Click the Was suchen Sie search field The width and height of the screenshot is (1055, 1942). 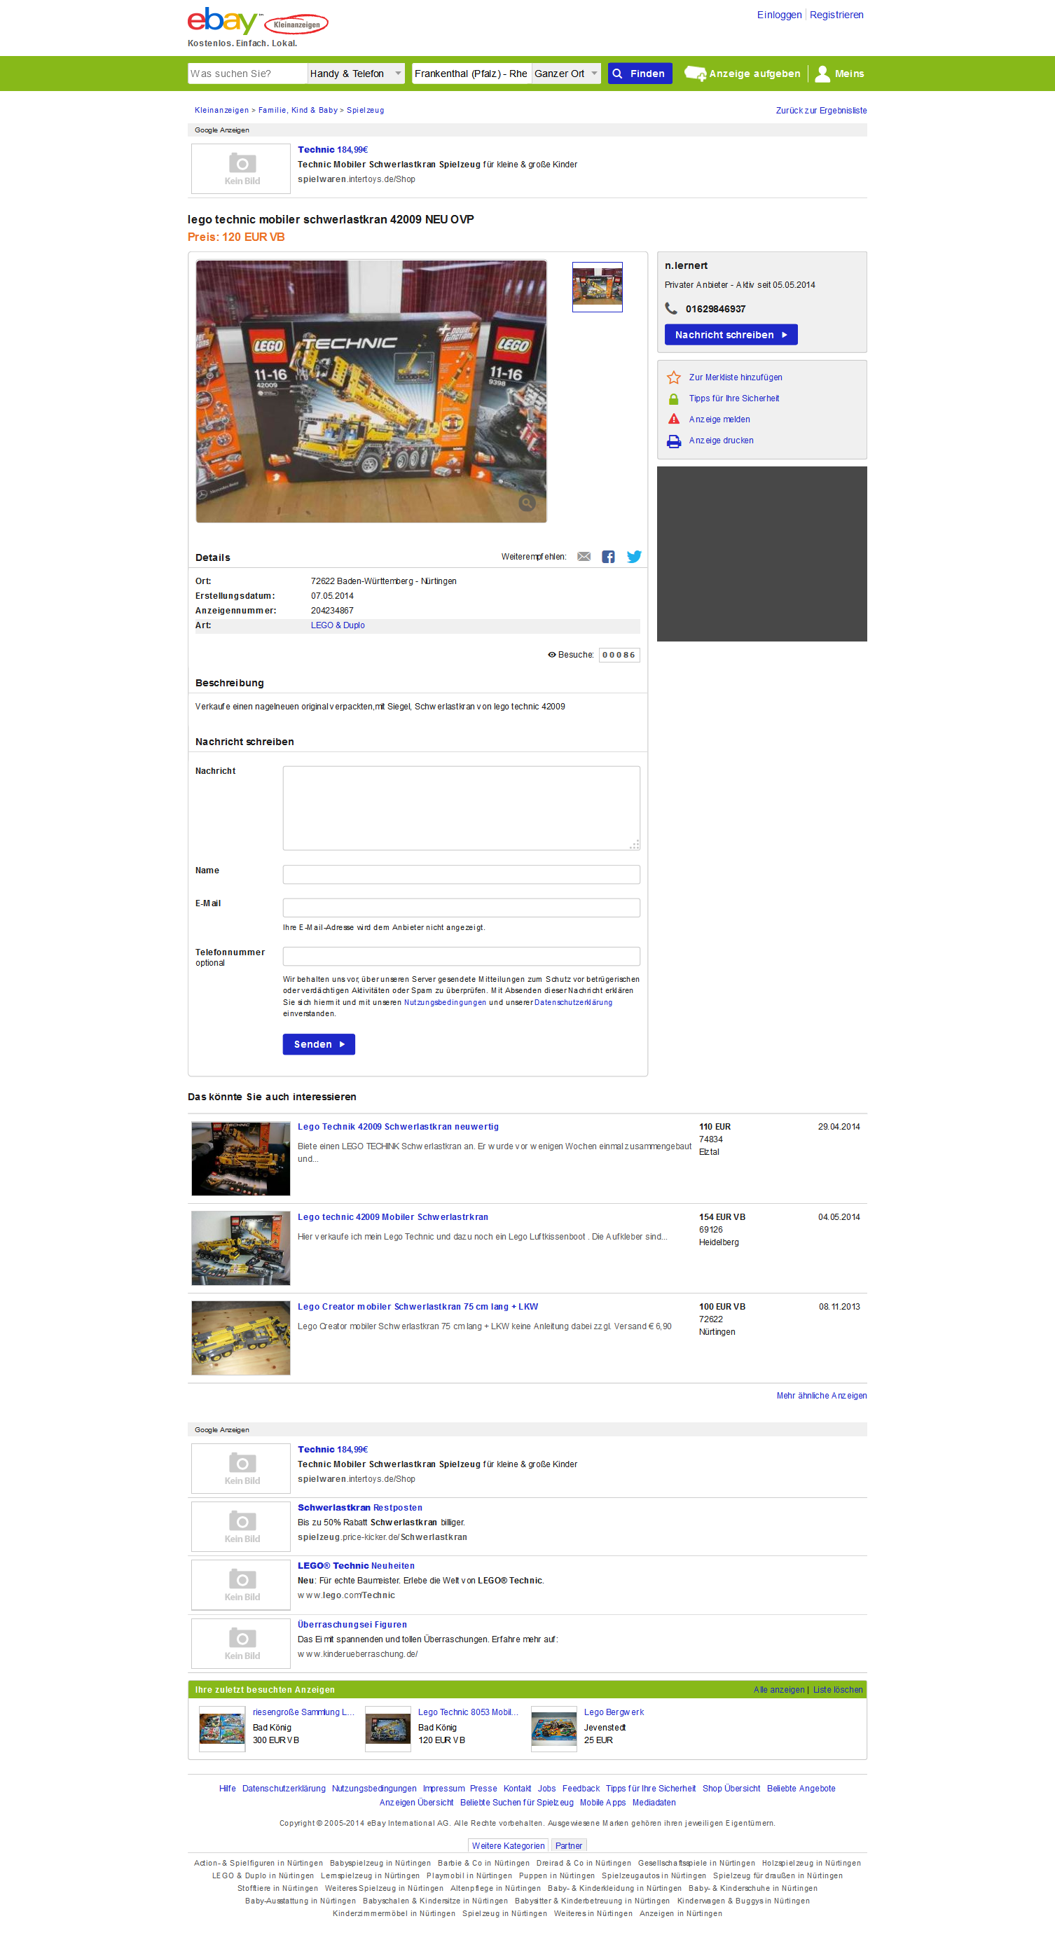pyautogui.click(x=247, y=73)
